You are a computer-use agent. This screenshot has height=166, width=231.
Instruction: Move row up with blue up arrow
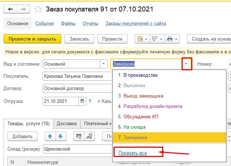[x=50, y=136]
